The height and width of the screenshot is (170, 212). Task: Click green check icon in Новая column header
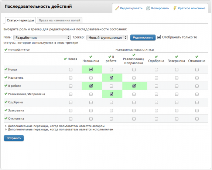[65, 59]
